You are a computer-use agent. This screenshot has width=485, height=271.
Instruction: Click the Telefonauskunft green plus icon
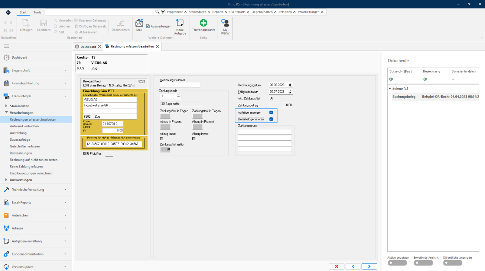pyautogui.click(x=203, y=23)
